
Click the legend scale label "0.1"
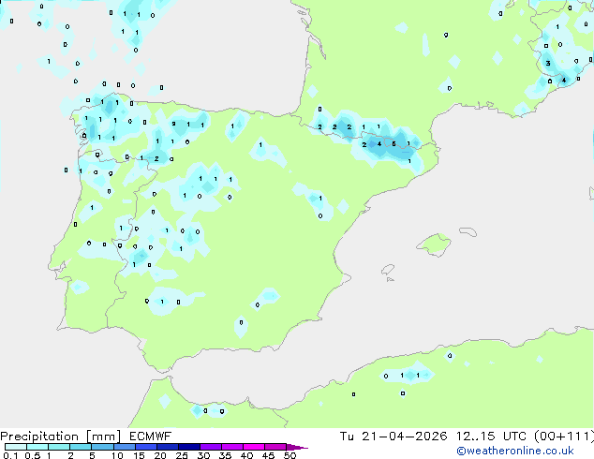click(x=10, y=455)
